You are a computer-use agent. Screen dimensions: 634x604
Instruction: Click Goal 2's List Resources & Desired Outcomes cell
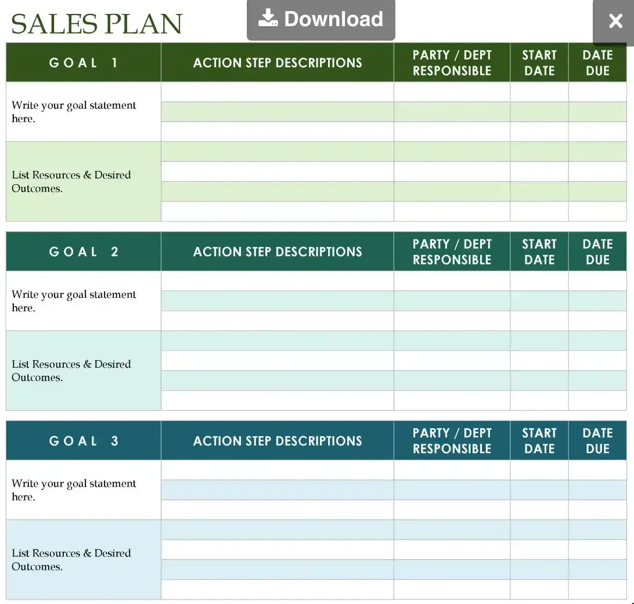point(84,371)
